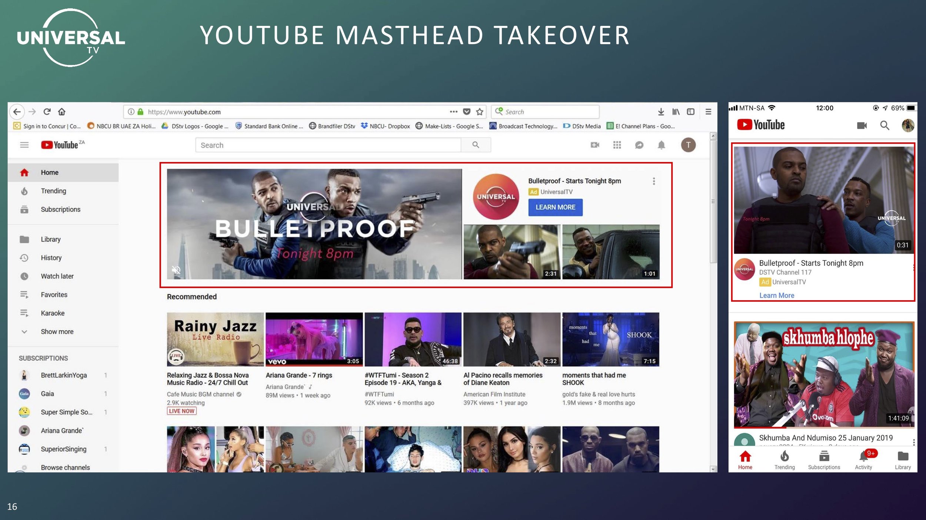Open Skhumba video options three-dot menu
The height and width of the screenshot is (520, 926).
(914, 442)
